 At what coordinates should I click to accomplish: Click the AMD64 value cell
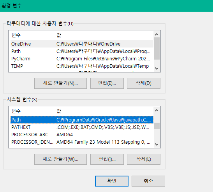(65, 135)
